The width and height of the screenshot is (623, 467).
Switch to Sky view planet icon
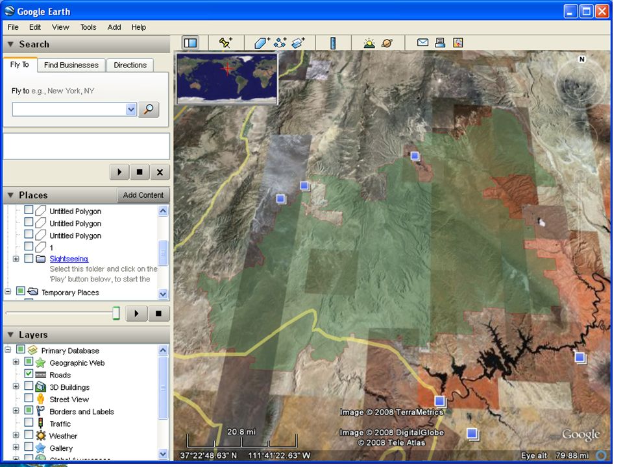click(x=387, y=43)
